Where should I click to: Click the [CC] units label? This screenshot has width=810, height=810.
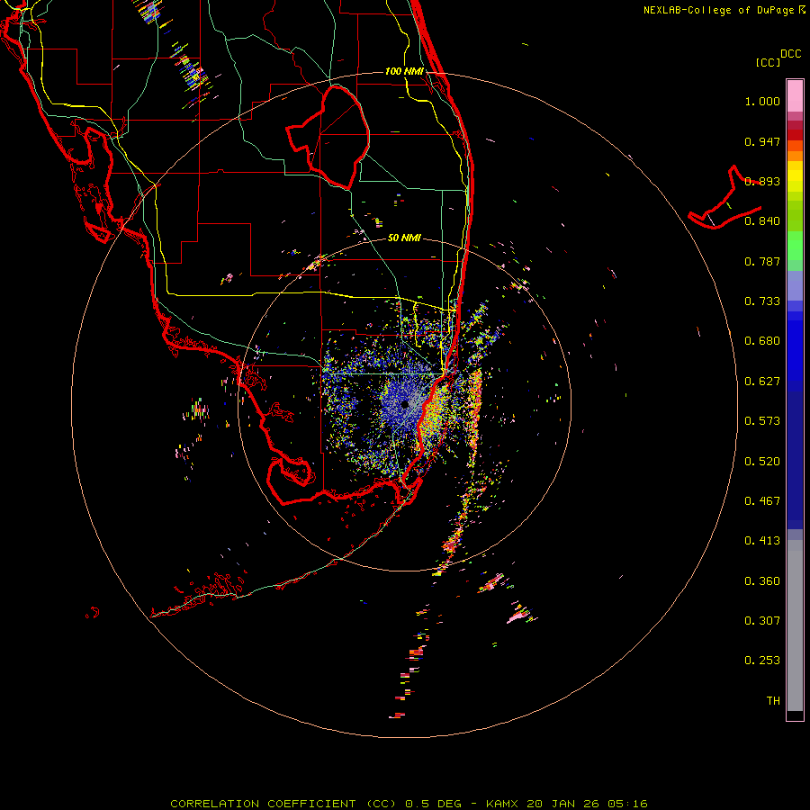pyautogui.click(x=768, y=62)
